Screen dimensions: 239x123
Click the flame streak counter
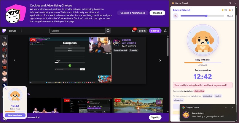[231, 10]
